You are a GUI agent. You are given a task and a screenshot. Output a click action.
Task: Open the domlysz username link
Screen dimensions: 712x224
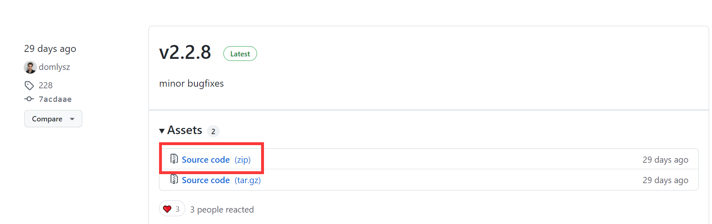point(55,67)
